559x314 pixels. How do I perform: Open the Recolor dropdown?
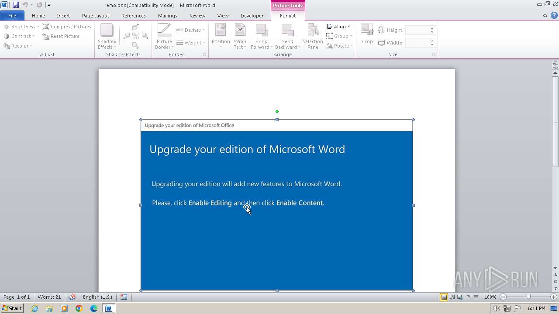(17, 46)
